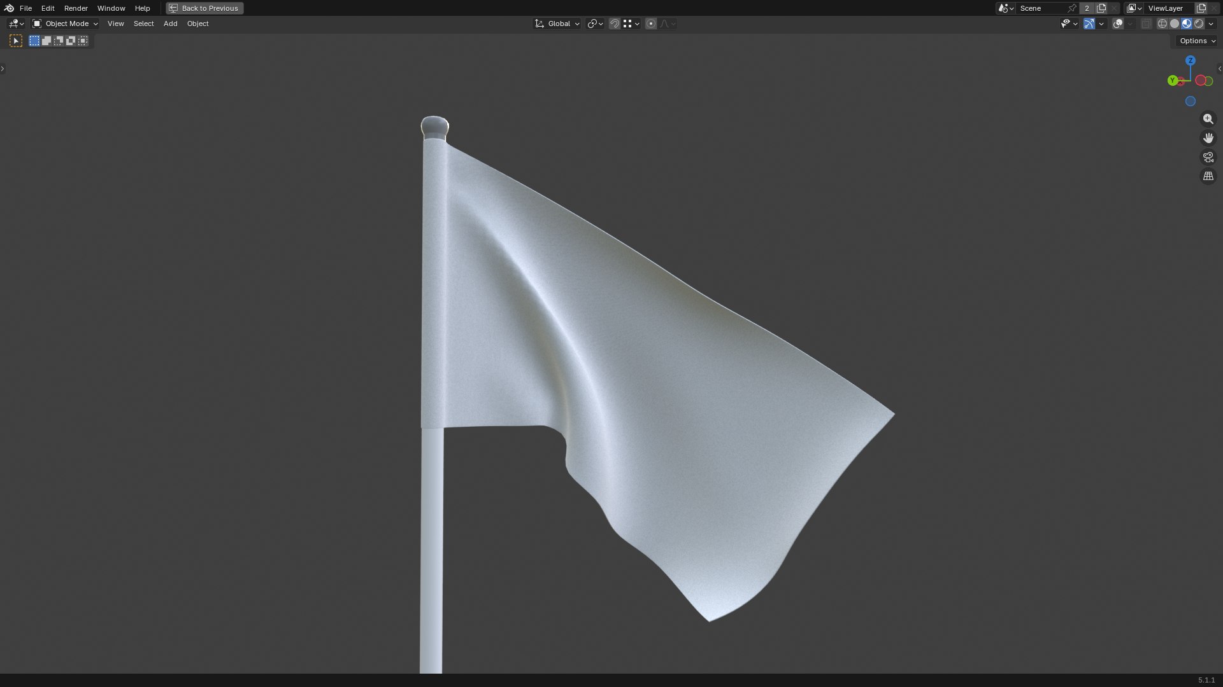Open the view layer browse icon
Image resolution: width=1223 pixels, height=687 pixels.
point(1134,8)
